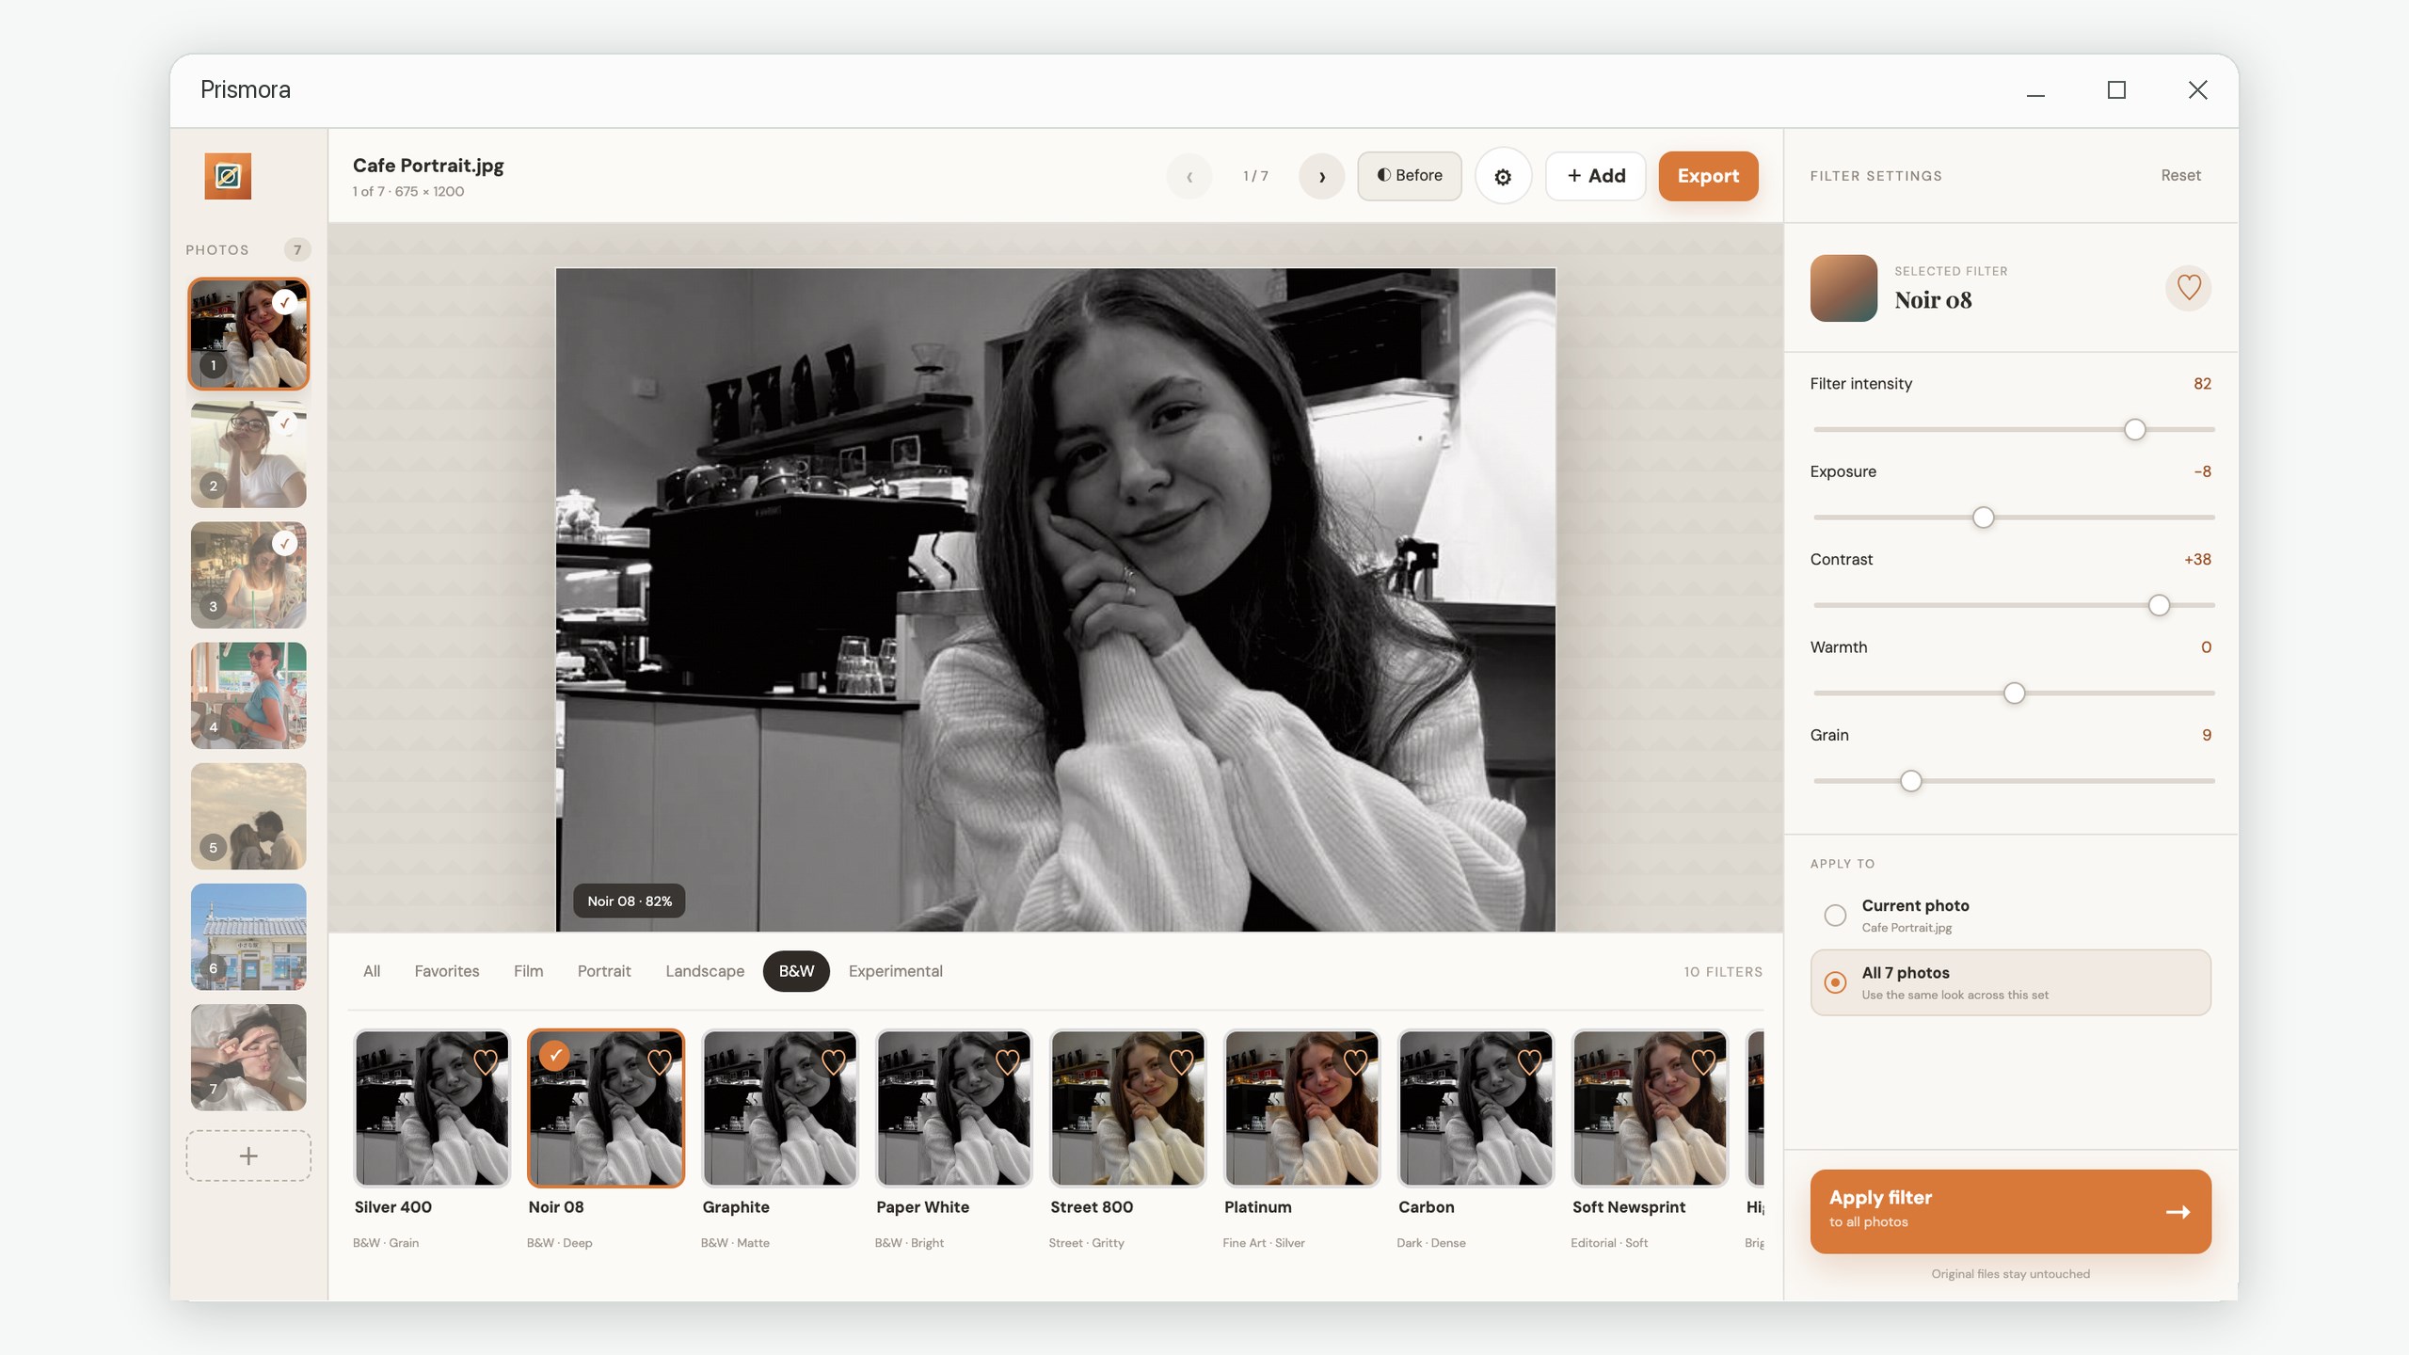Open photo 4 thumbnail in sidebar
The height and width of the screenshot is (1355, 2409).
248,695
